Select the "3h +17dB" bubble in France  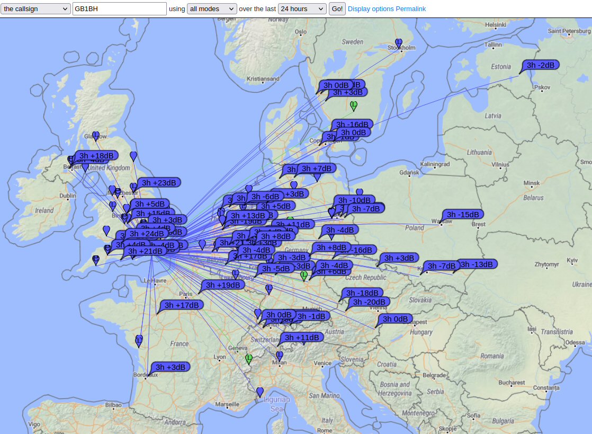[182, 305]
